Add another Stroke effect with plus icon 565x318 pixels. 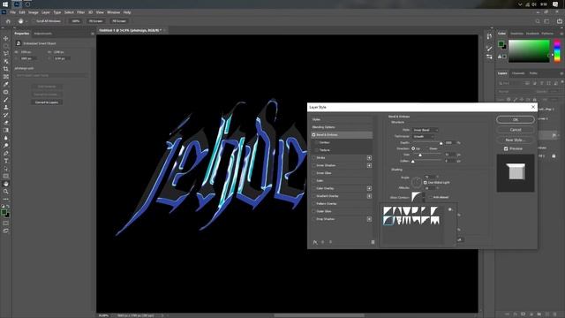369,158
